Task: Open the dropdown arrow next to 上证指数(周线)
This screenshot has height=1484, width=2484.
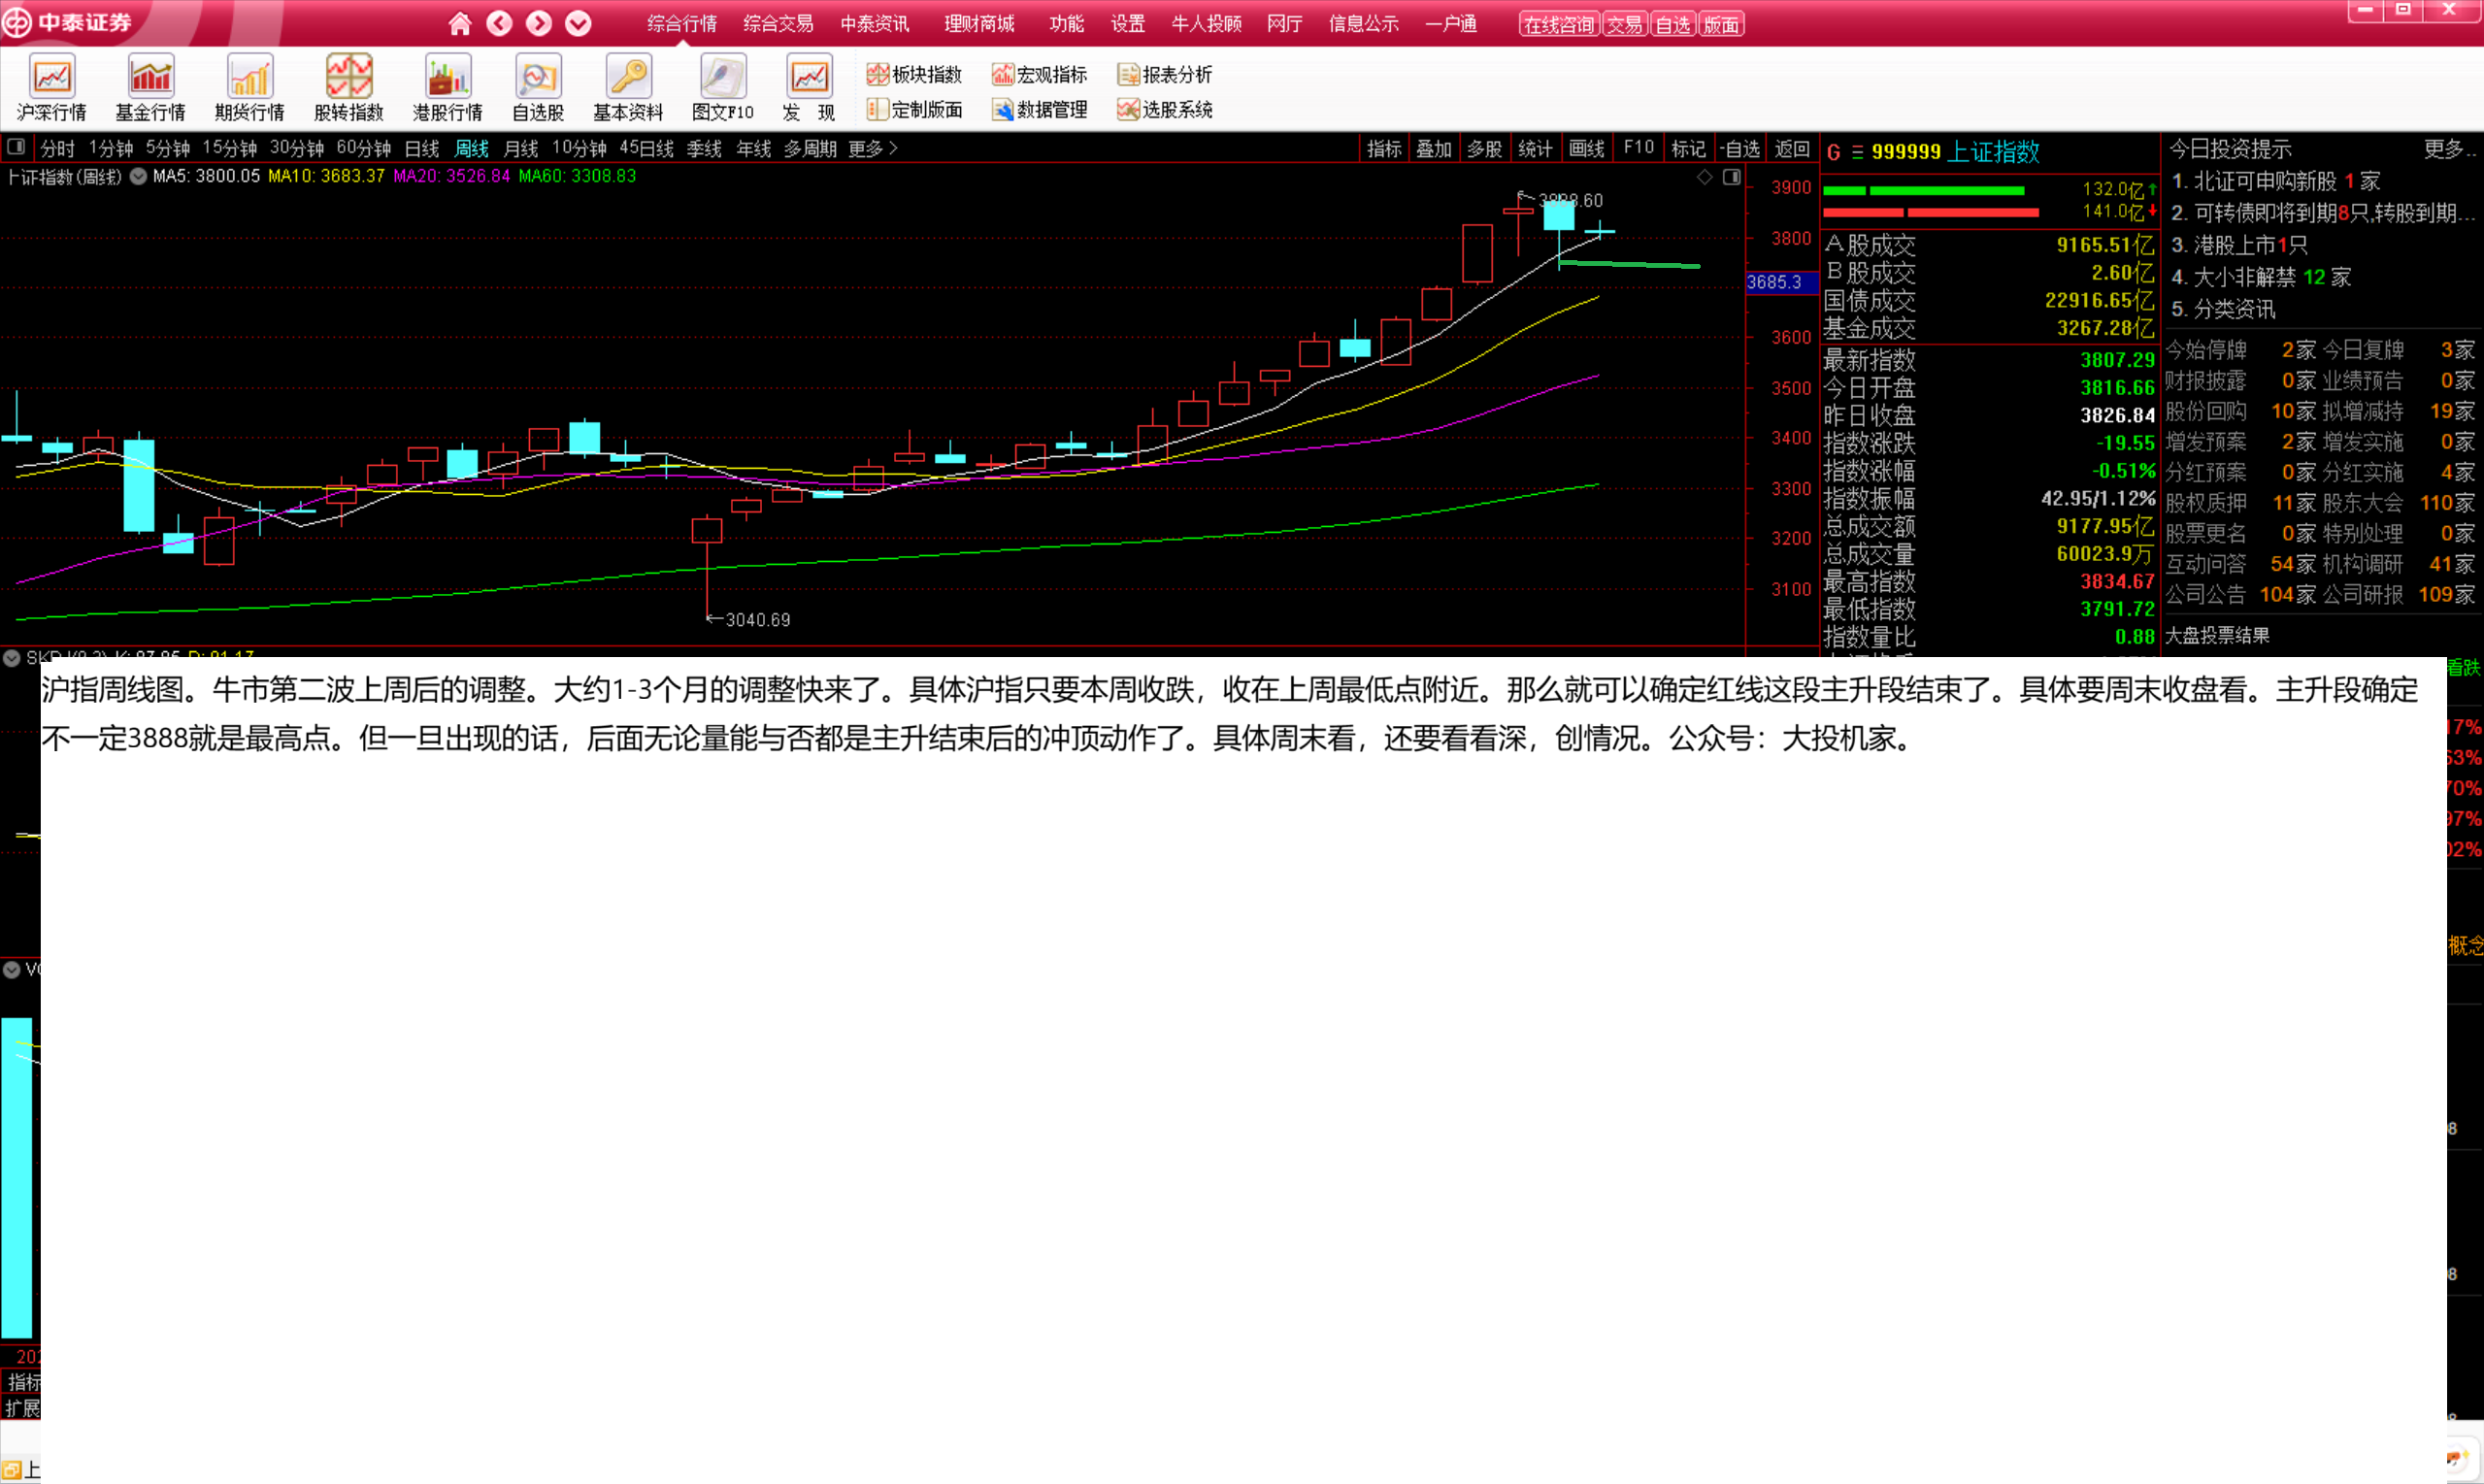Action: (138, 176)
